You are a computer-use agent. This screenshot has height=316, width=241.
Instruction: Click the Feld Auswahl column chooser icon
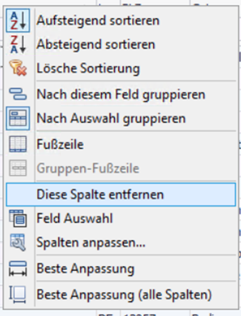click(18, 218)
